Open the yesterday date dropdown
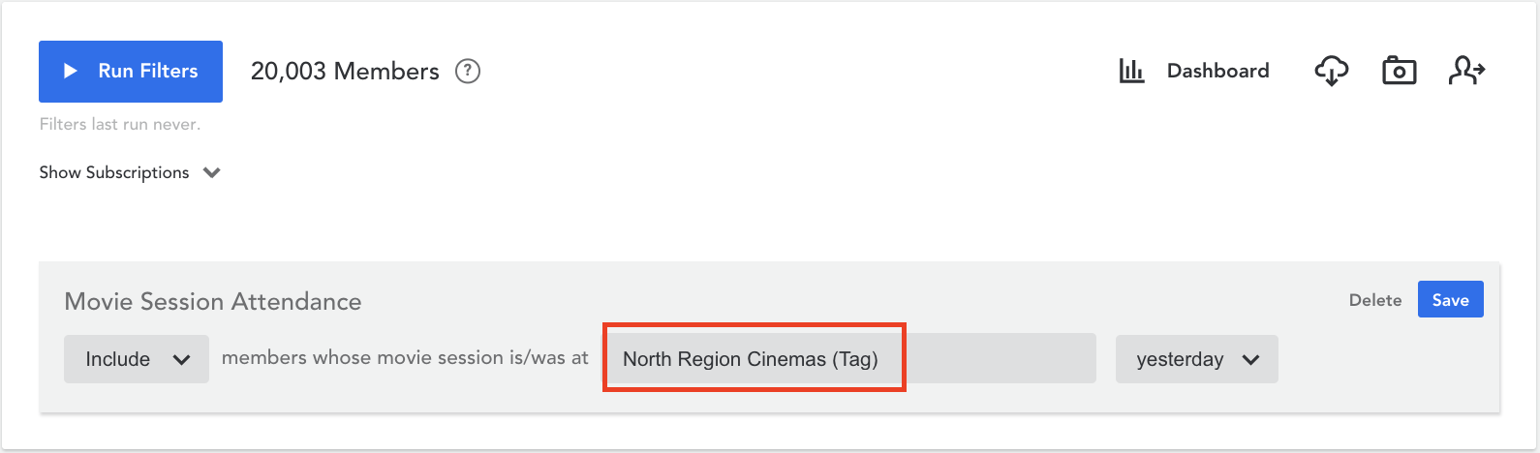Screen dimensions: 1540x453 point(1197,359)
